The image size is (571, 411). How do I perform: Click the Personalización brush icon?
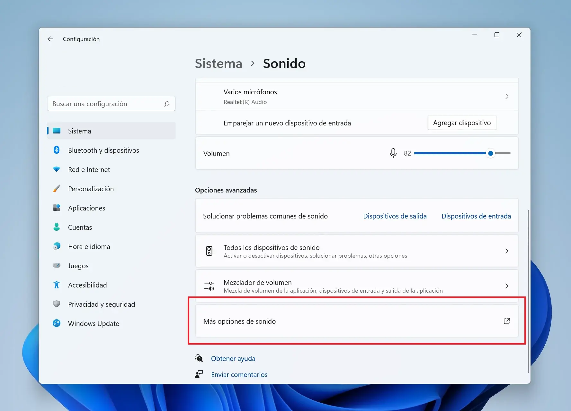[57, 189]
